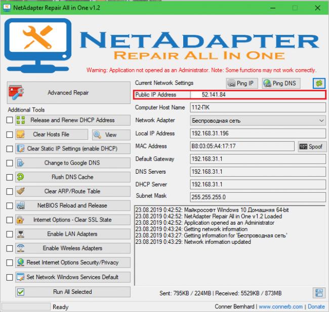
Task: Click the View magnifier icon
Action: point(97,135)
